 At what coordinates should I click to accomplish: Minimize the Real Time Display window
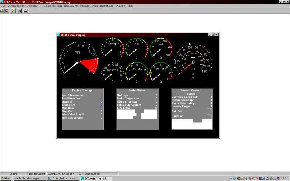pos(209,35)
